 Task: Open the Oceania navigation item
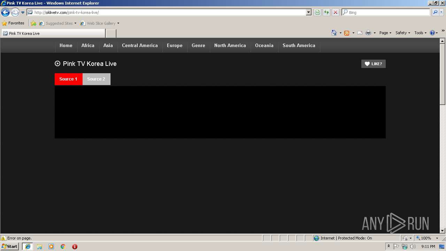point(264,46)
